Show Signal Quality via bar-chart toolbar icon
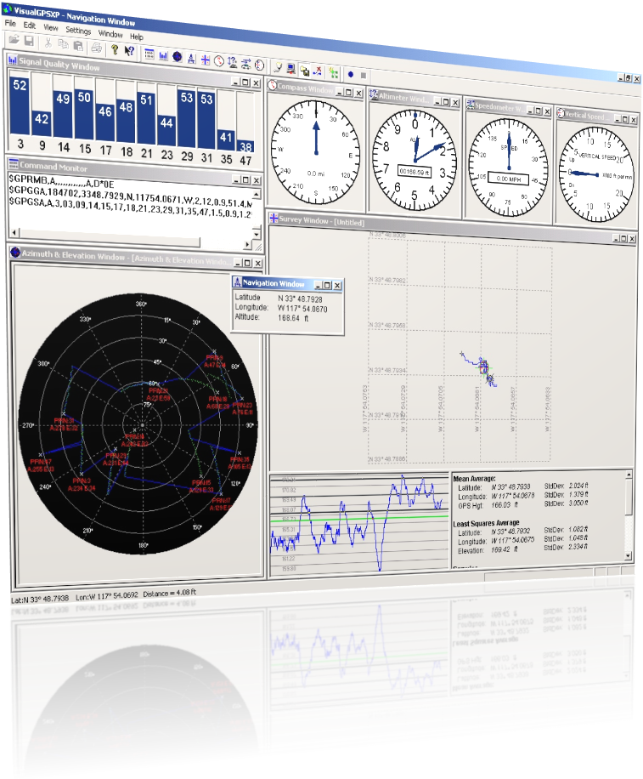This screenshot has height=779, width=643. pyautogui.click(x=164, y=56)
